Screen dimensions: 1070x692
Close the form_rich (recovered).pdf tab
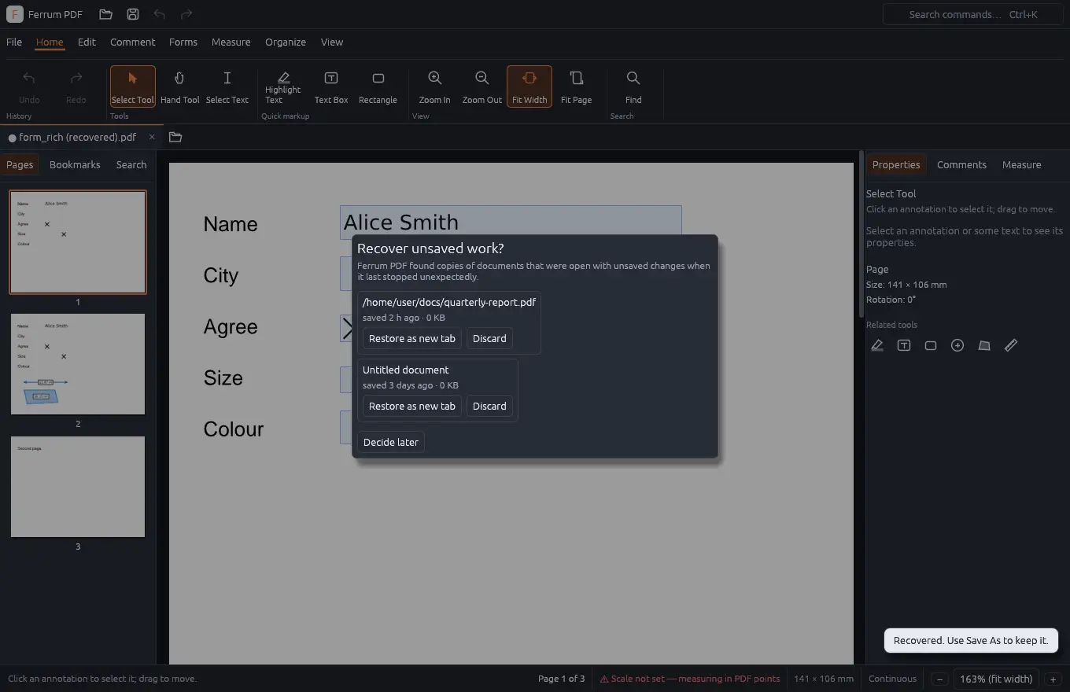pyautogui.click(x=152, y=137)
